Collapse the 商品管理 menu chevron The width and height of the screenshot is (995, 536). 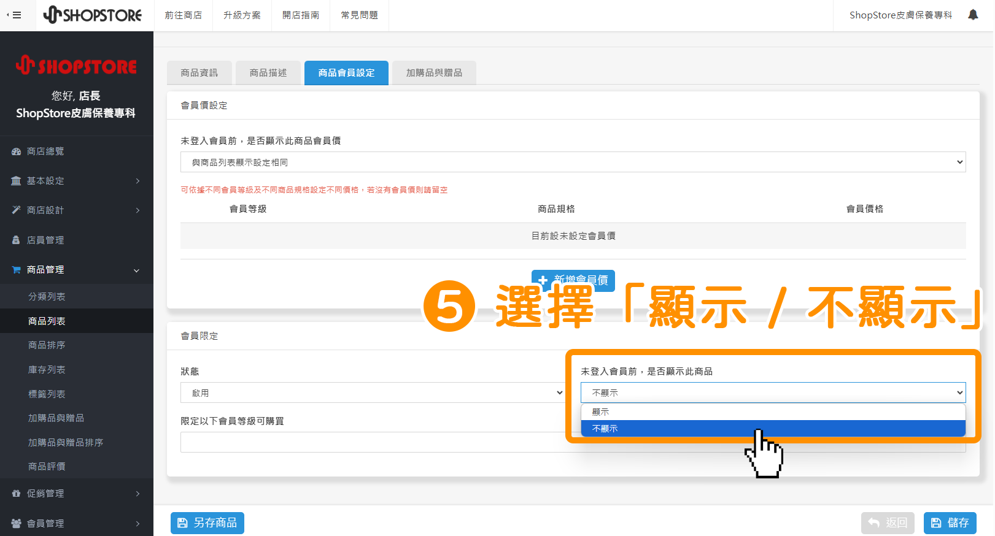pos(137,270)
